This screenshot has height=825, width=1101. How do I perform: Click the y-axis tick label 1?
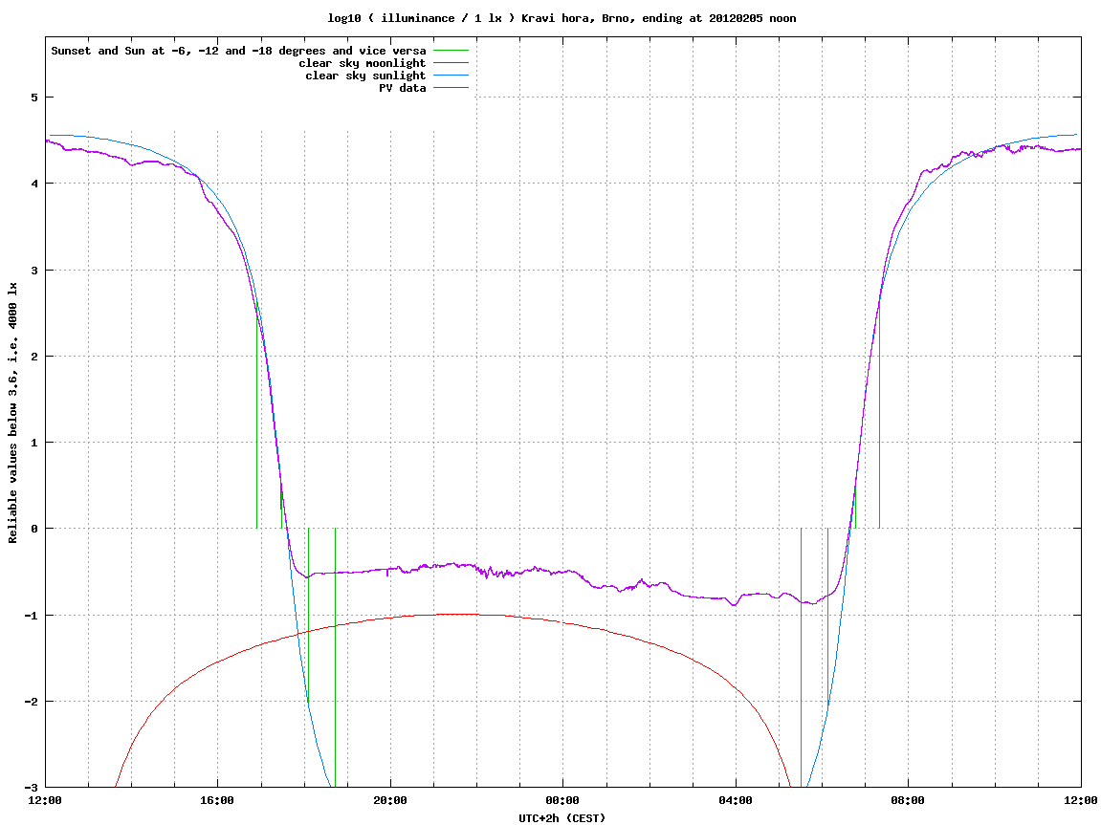point(33,443)
